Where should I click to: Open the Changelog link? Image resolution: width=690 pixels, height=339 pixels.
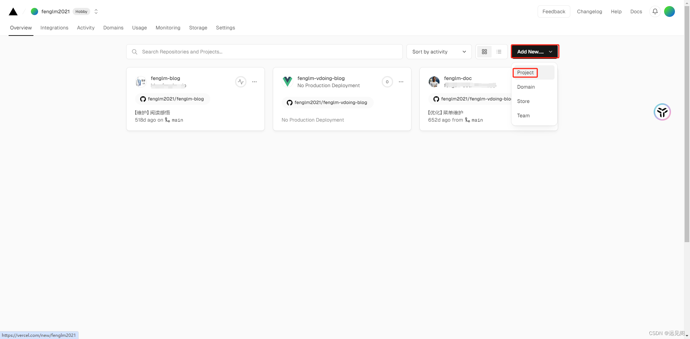click(589, 11)
